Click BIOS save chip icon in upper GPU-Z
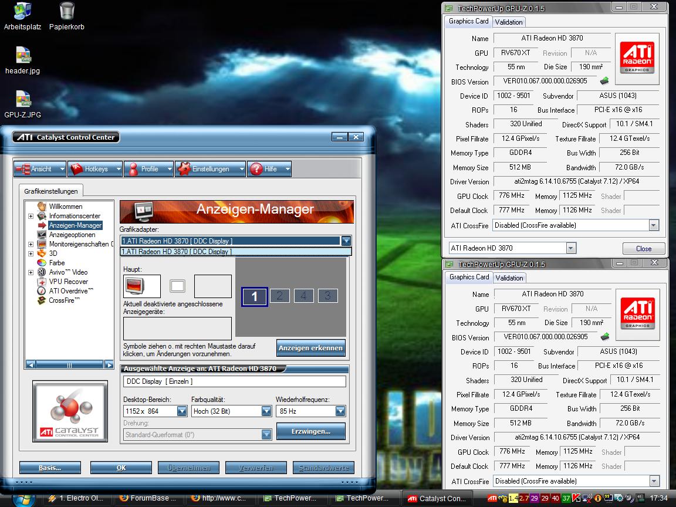Viewport: 676px width, 507px height. tap(604, 80)
